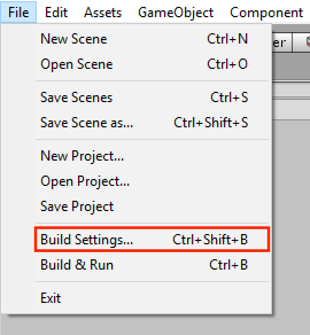The width and height of the screenshot is (310, 335).
Task: Switch to the partially visible tab ending in "er"
Action: (x=282, y=42)
